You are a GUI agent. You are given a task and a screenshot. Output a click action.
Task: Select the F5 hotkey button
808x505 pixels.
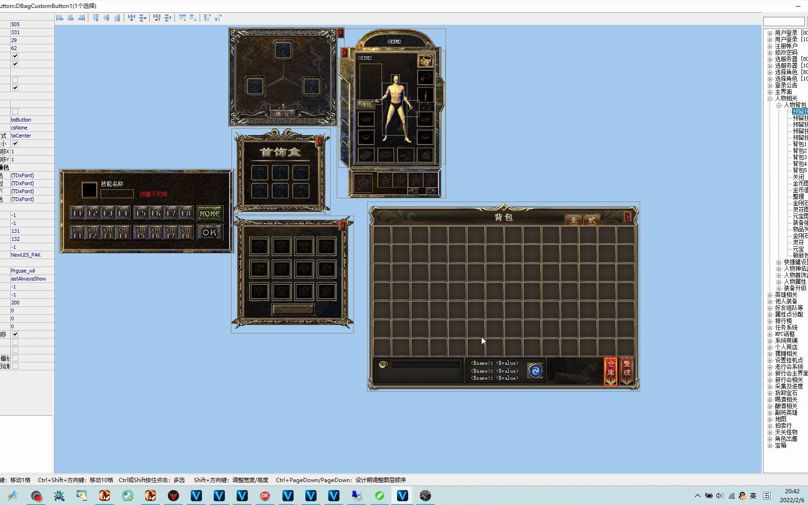(141, 213)
